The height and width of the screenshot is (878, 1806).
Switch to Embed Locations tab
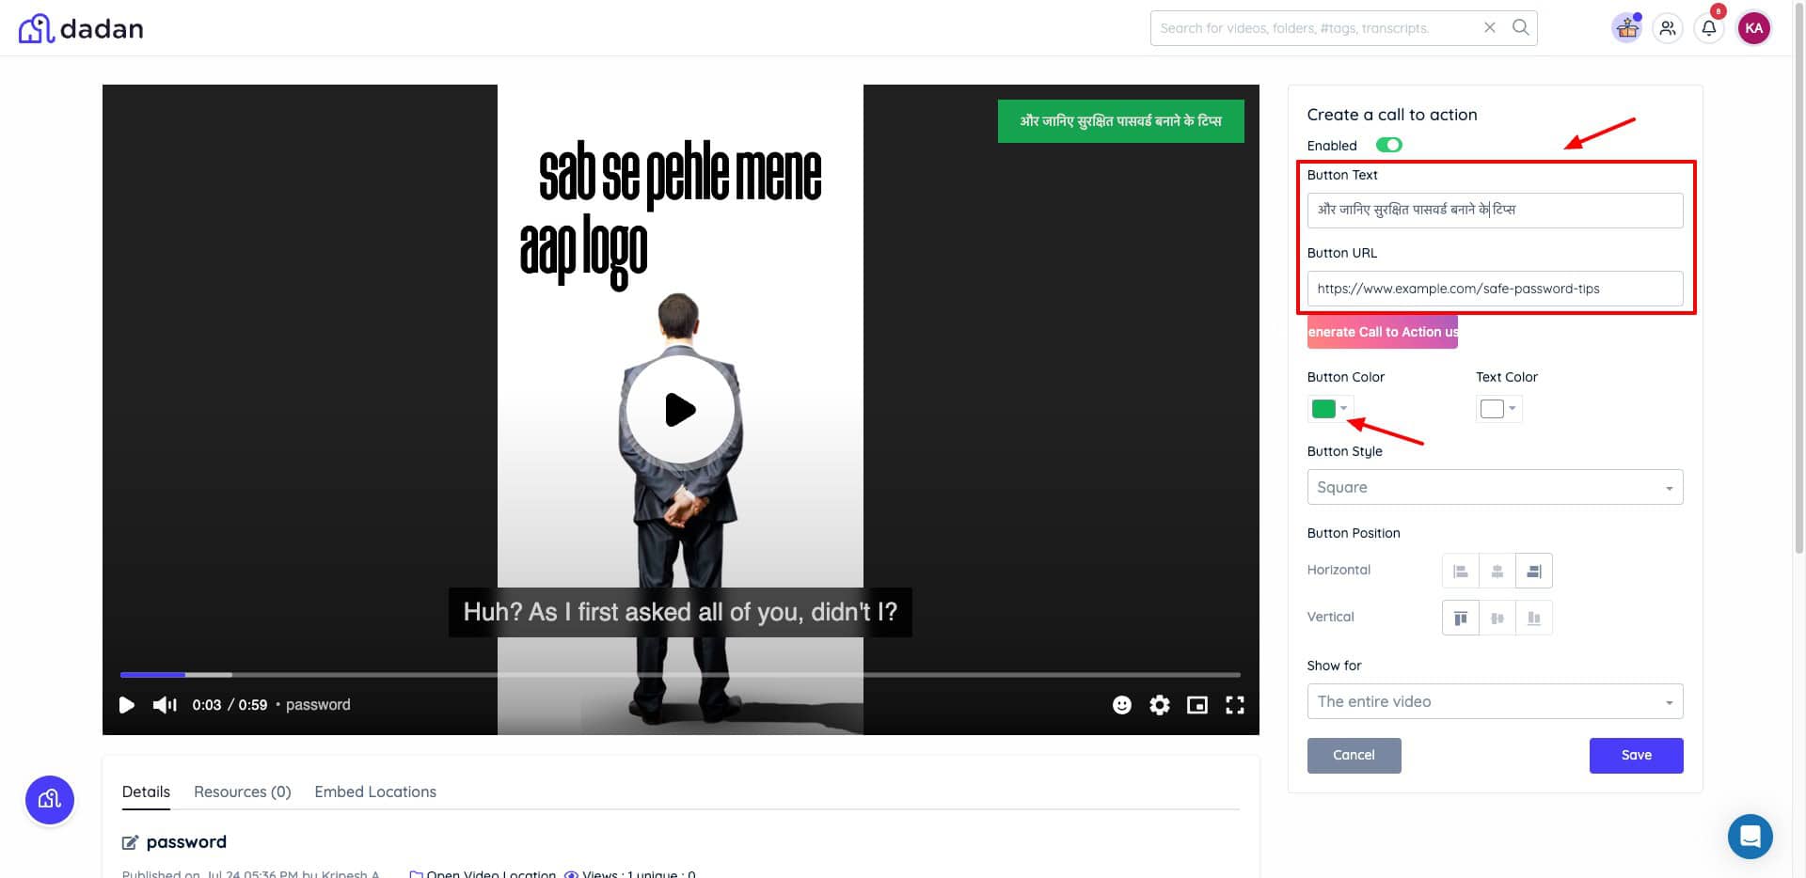374,792
